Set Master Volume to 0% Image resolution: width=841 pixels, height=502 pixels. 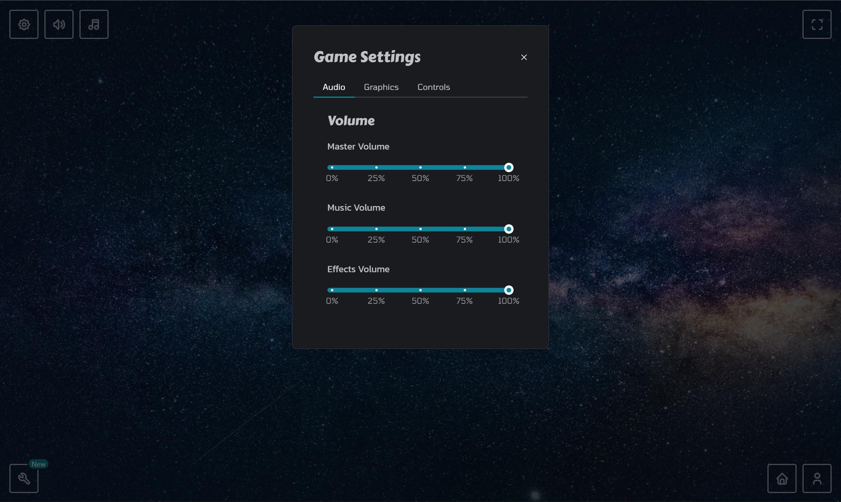[332, 167]
